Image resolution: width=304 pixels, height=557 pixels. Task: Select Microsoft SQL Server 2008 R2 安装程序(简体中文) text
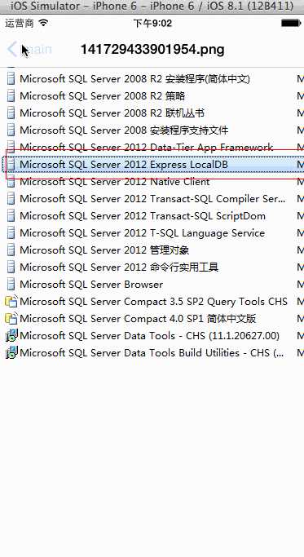[134, 78]
